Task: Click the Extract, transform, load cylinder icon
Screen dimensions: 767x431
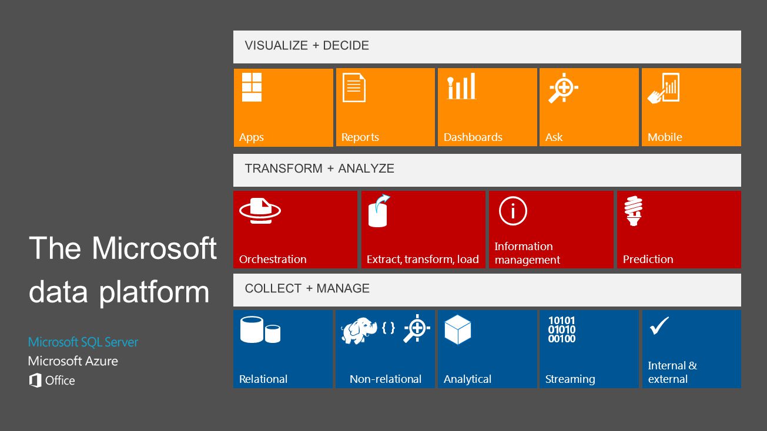Action: pos(379,210)
